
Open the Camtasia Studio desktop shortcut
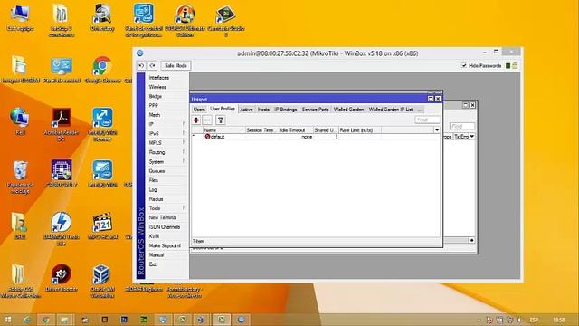(x=225, y=21)
